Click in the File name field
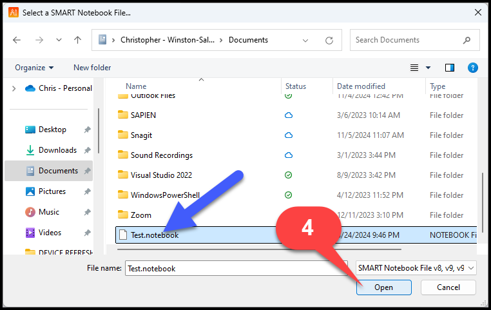 click(x=236, y=268)
